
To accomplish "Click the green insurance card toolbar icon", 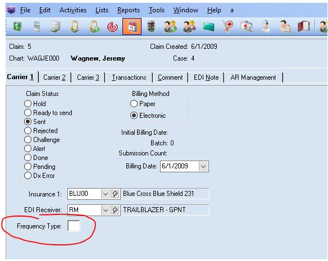I will (208, 27).
